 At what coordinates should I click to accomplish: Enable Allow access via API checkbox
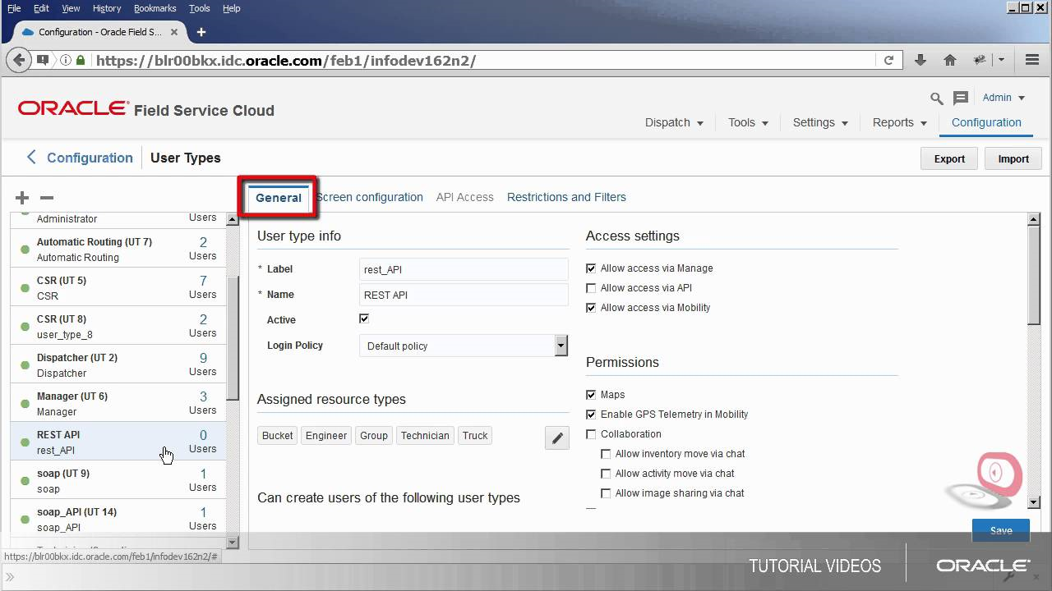[x=591, y=288]
